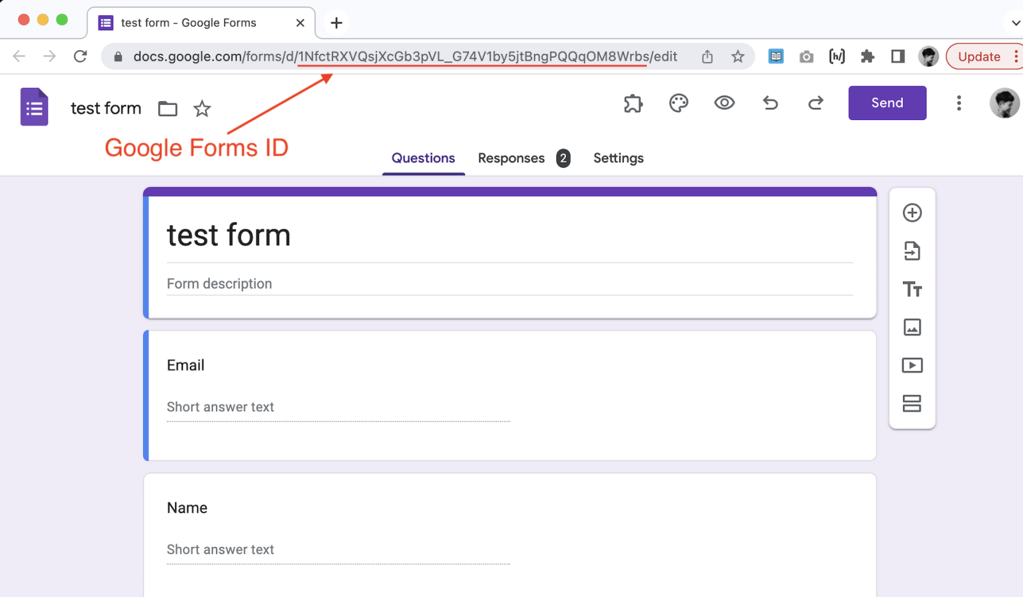The width and height of the screenshot is (1023, 597).
Task: Expand the browser tab overview chevron
Action: 1015,22
